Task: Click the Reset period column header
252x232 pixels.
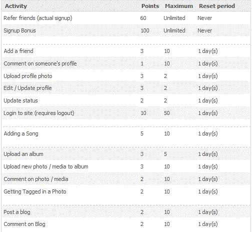Action: click(x=217, y=6)
